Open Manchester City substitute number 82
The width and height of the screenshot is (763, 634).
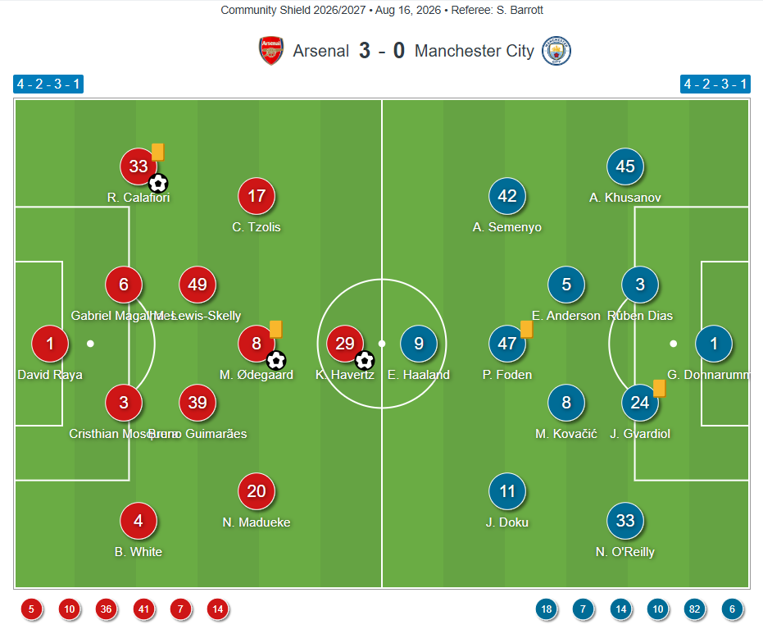point(695,609)
